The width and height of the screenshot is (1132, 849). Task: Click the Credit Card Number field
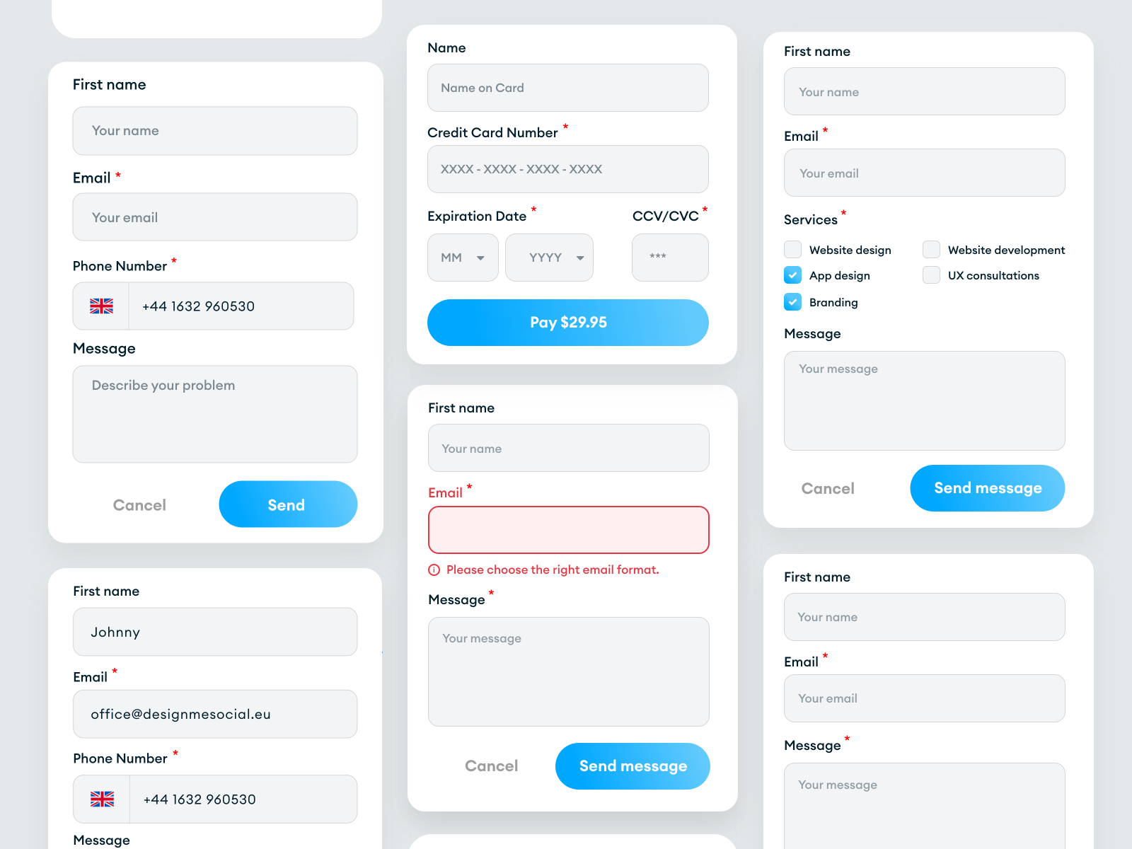568,169
